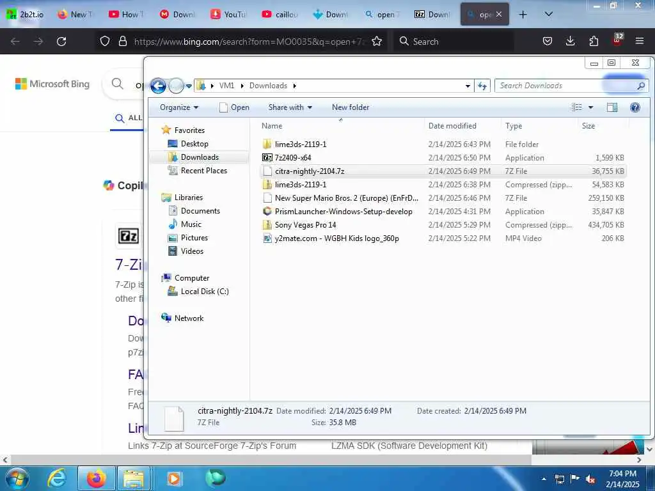
Task: Sort files by Type column
Action: click(514, 126)
